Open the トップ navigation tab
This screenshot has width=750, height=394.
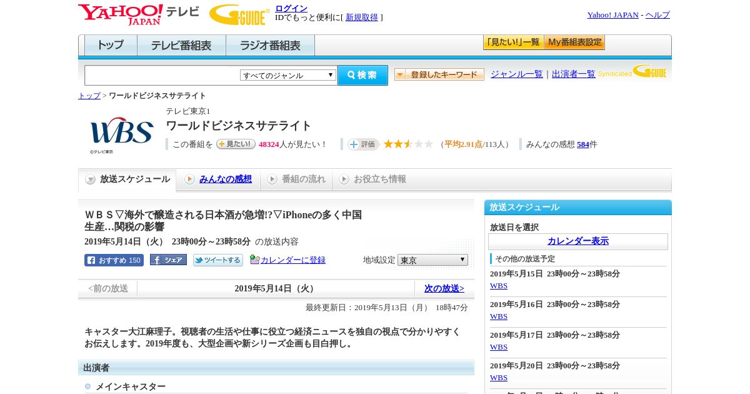click(111, 45)
